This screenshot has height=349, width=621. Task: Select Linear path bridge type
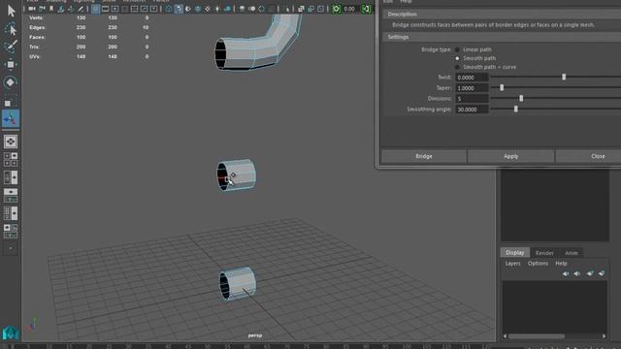click(457, 49)
